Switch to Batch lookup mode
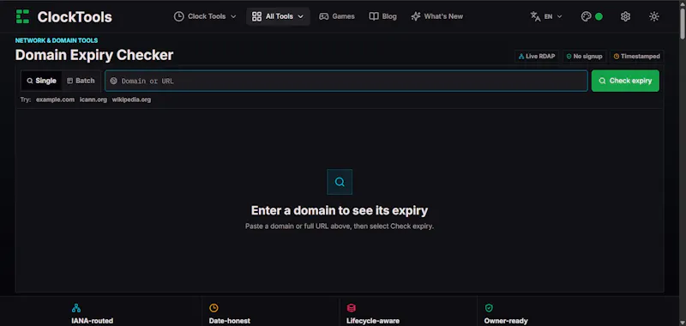This screenshot has width=686, height=326. click(81, 81)
